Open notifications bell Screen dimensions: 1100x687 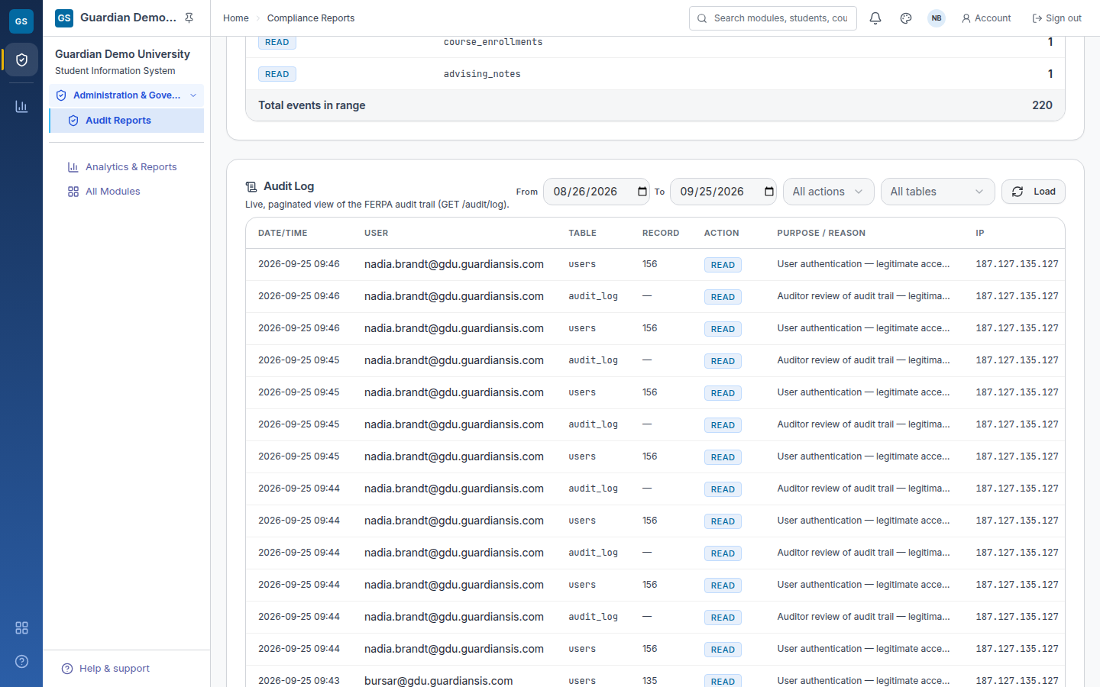pyautogui.click(x=875, y=18)
